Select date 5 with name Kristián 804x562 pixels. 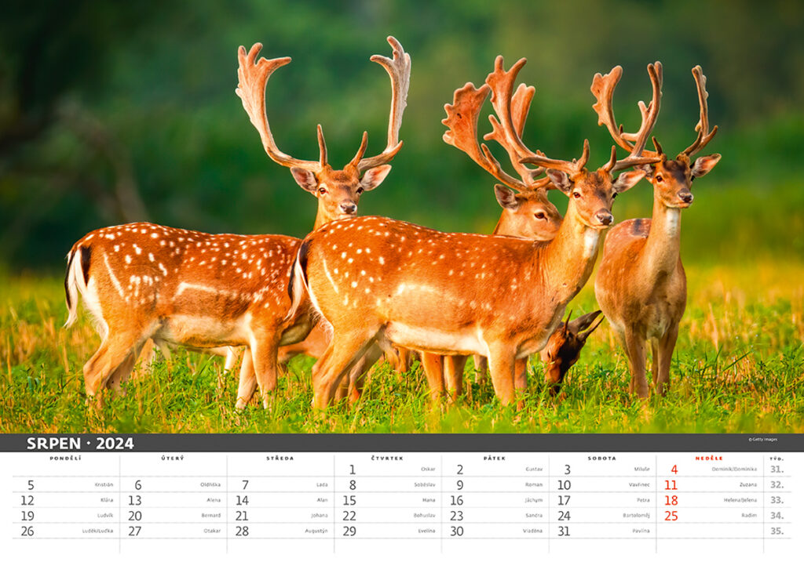click(x=31, y=485)
